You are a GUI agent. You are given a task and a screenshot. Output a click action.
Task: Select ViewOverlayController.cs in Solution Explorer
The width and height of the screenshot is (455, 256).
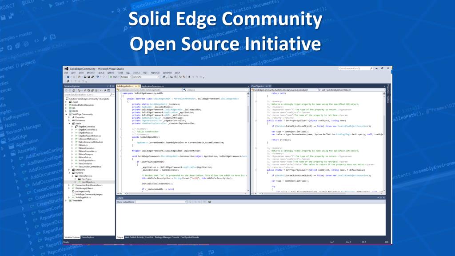90,167
